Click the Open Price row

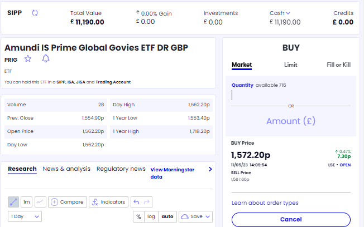[56, 131]
